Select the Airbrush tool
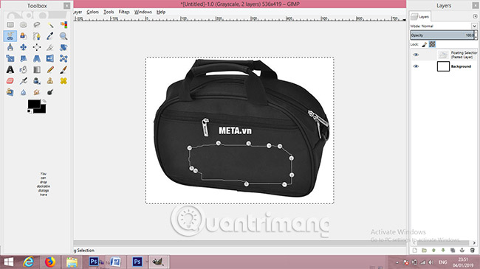 pyautogui.click(x=24, y=81)
